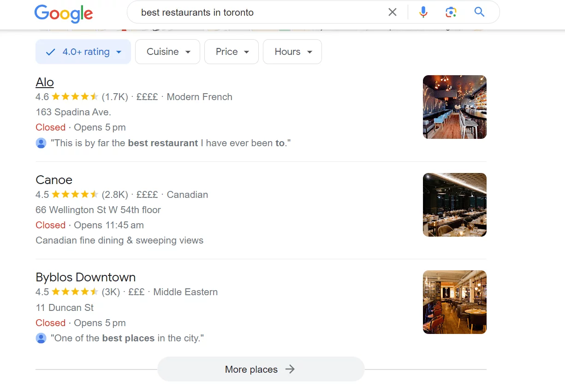
Task: Open the Cuisine filter dropdown
Action: (x=167, y=52)
